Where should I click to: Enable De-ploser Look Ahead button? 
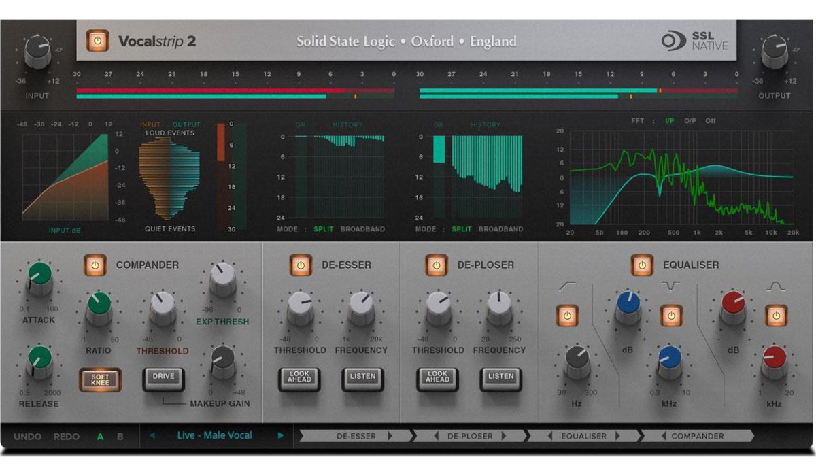[x=437, y=378]
